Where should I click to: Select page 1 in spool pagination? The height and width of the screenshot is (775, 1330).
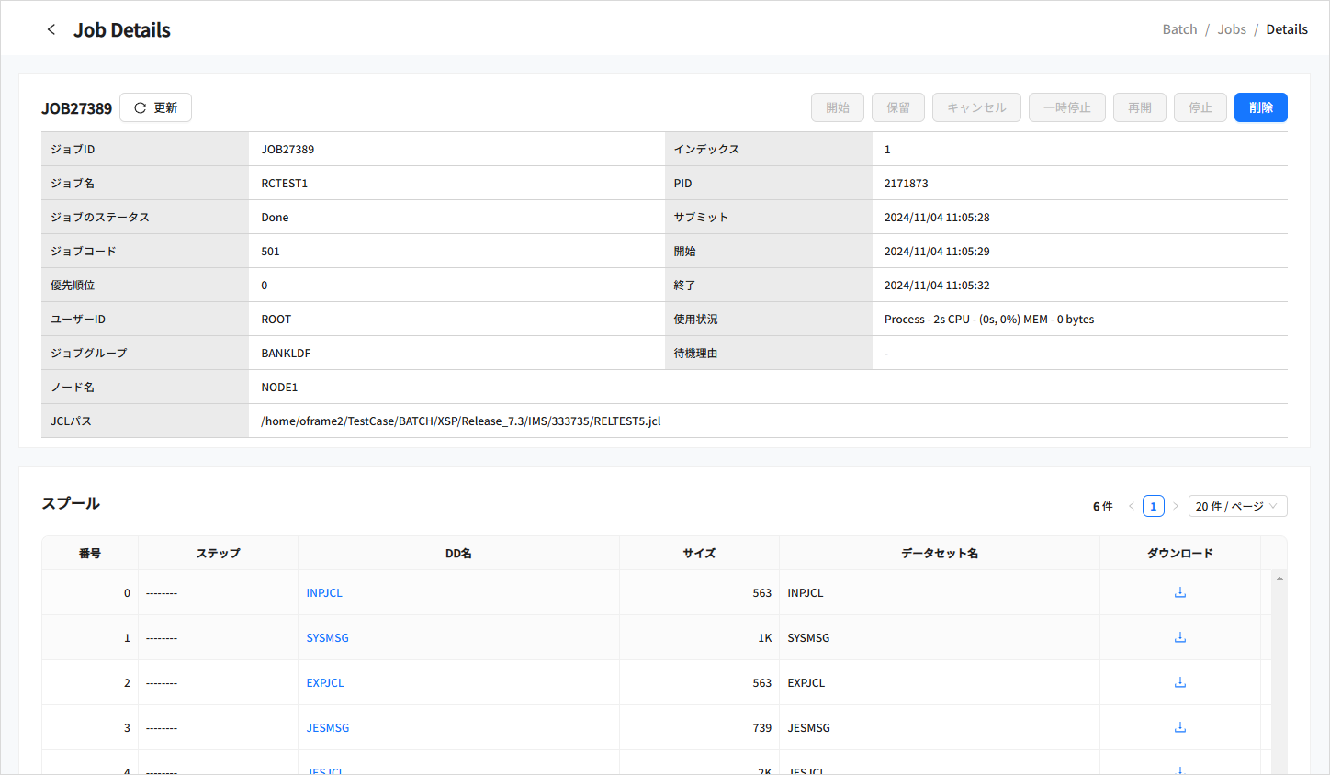click(x=1154, y=506)
